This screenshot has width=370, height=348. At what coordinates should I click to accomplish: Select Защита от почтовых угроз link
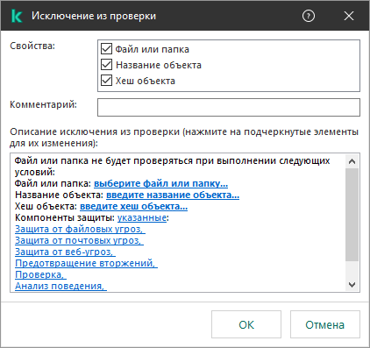pyautogui.click(x=79, y=240)
